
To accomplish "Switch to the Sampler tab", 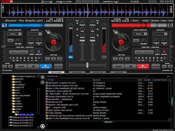I will coord(77,72).
